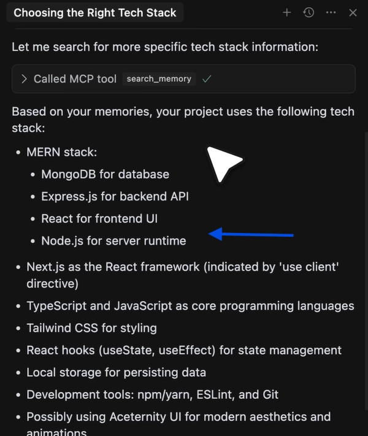Viewport: 368px width, 436px height.
Task: Click the Development tools npm/yarn line
Action: click(x=153, y=395)
